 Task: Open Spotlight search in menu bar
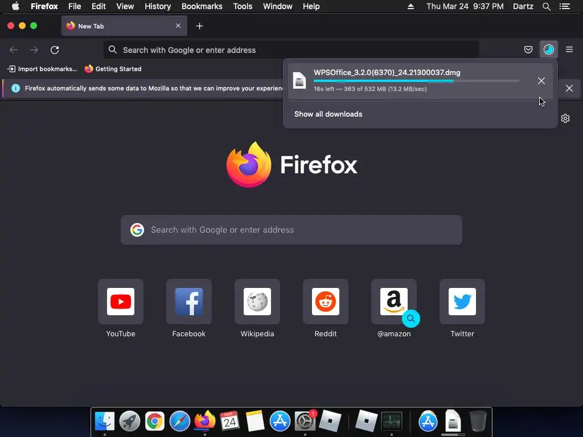[x=546, y=6]
